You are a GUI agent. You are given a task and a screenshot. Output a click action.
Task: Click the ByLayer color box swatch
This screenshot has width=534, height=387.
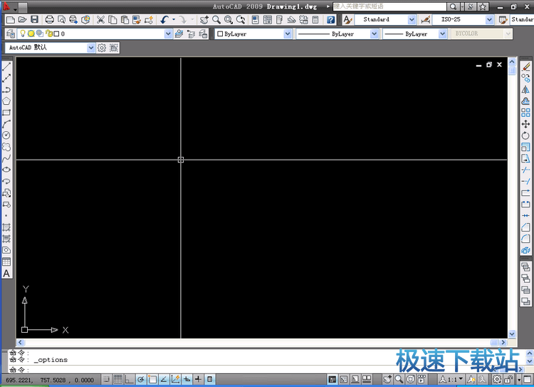(220, 33)
